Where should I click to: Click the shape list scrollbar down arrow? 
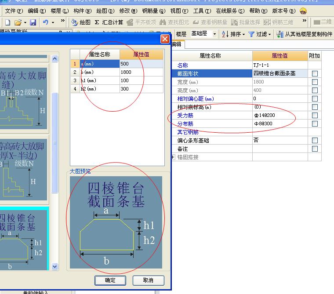55,266
